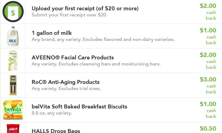The image size is (222, 133).
Task: Open the AVEENO Facial Care Products title
Action: tap(73, 57)
